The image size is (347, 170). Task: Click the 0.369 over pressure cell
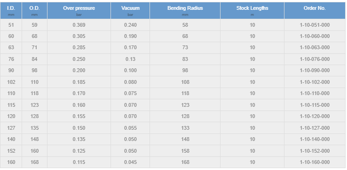(x=79, y=25)
